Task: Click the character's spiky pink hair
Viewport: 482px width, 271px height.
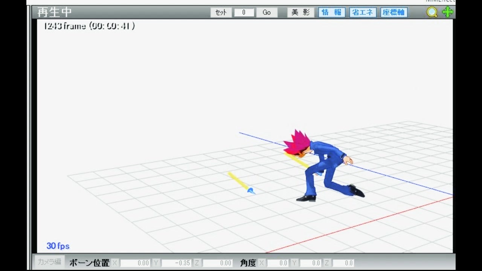Action: pos(297,142)
